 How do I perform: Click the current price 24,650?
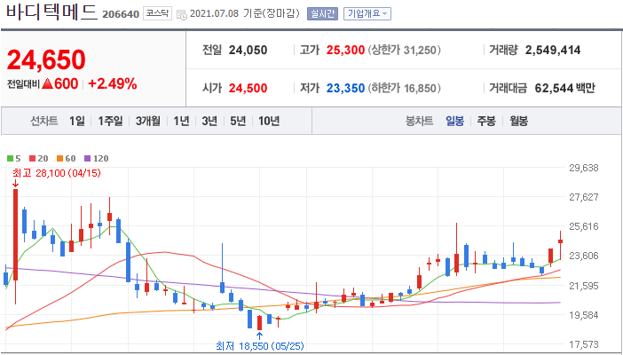coord(46,60)
